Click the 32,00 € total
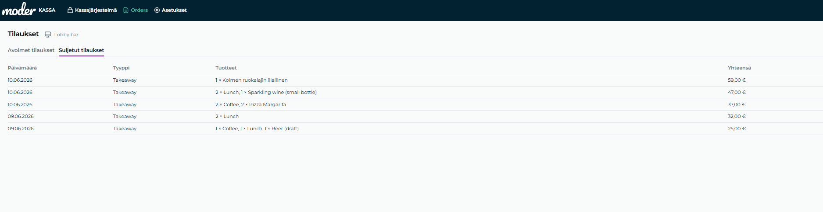The height and width of the screenshot is (212, 823). tap(737, 116)
